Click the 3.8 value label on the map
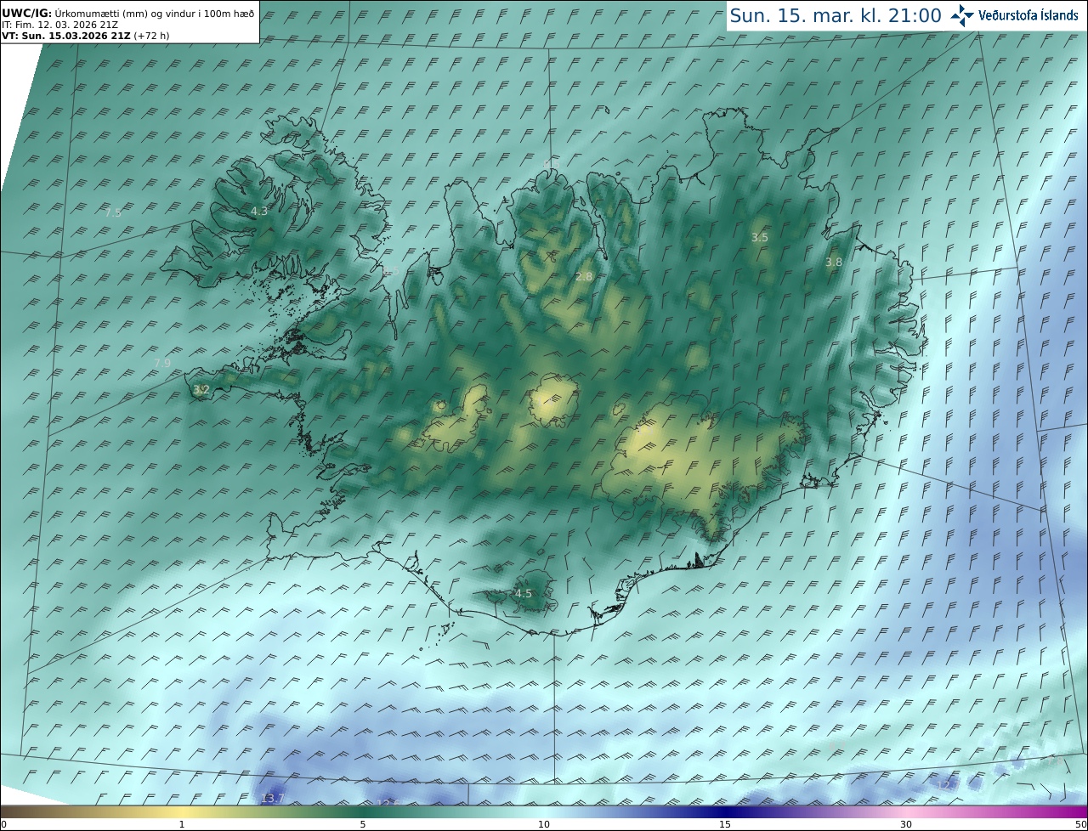The height and width of the screenshot is (831, 1088). 834,263
